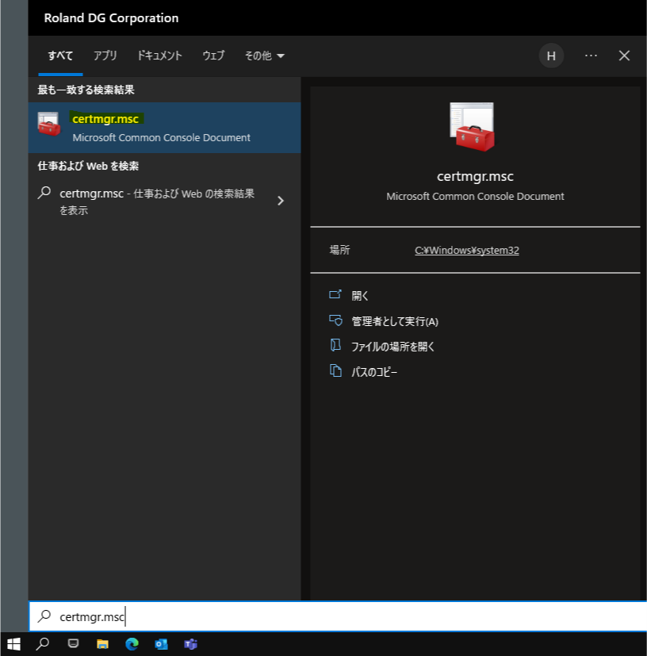Open the Windows Start menu
This screenshot has height=656, width=647.
point(13,644)
